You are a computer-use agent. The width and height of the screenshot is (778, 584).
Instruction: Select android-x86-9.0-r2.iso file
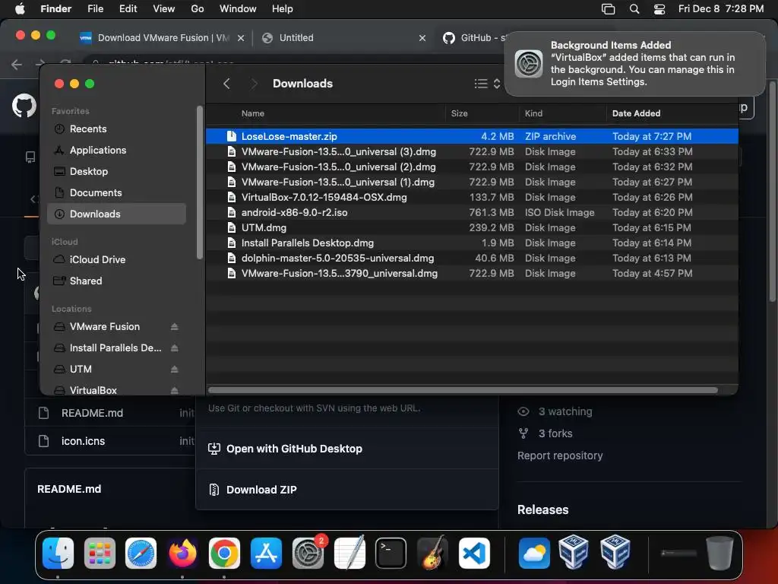(472, 213)
